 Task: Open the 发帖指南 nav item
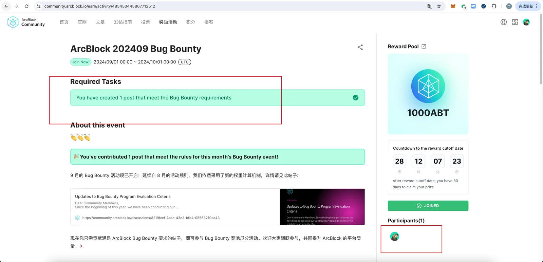pos(123,22)
